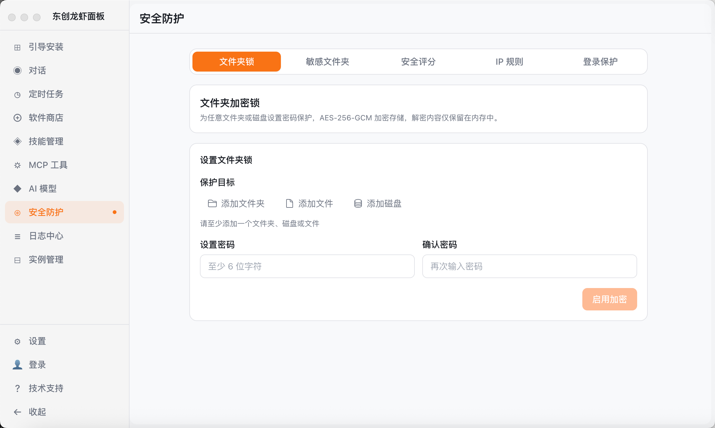This screenshot has height=428, width=715.
Task: Select 技能管理 in the sidebar
Action: tap(64, 141)
